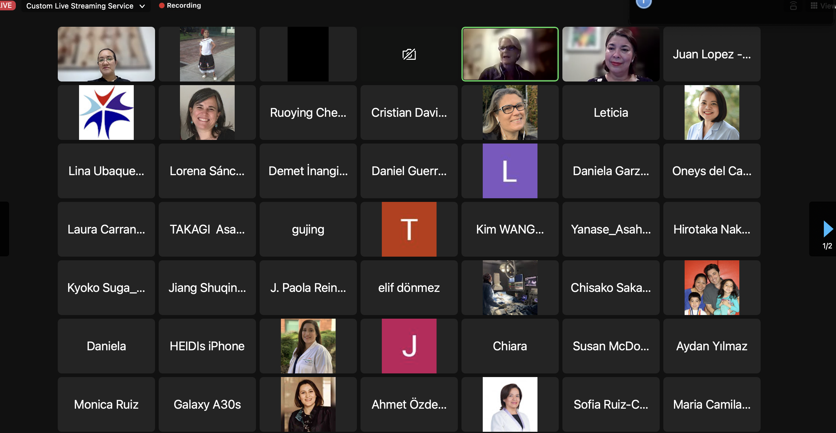The image size is (836, 433).
Task: Select the black blank video tile
Action: (308, 54)
